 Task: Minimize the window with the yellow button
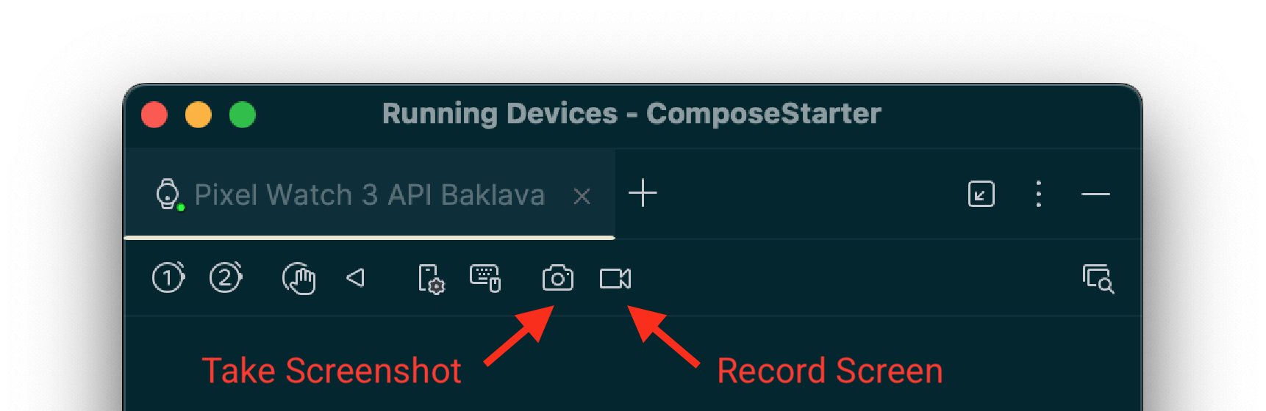[x=199, y=115]
